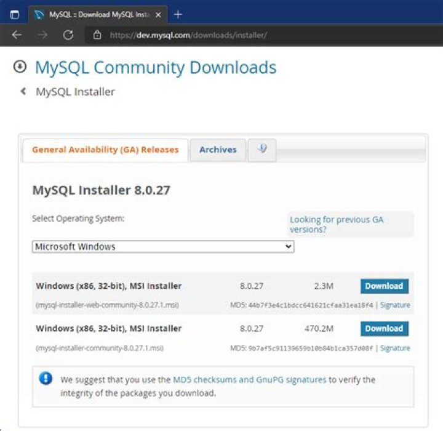Open the development releases icon tab
This screenshot has height=431, width=443.
262,150
